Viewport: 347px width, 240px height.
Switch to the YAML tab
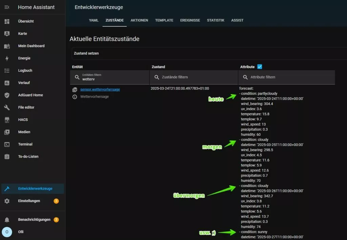coord(94,20)
